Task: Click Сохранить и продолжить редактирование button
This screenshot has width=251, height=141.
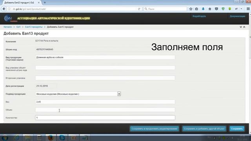Action: (x=154, y=129)
